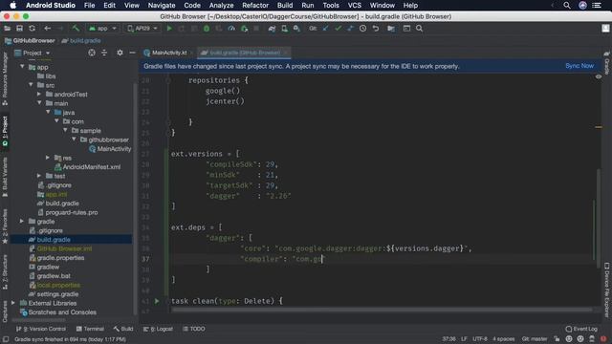The image size is (612, 344).
Task: Open Terminal tool window
Action: [x=90, y=329]
